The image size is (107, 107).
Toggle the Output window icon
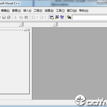coord(57,17)
